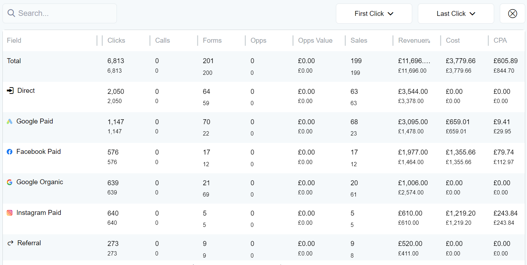The width and height of the screenshot is (527, 265).
Task: Open the Last Click dropdown
Action: pyautogui.click(x=456, y=14)
